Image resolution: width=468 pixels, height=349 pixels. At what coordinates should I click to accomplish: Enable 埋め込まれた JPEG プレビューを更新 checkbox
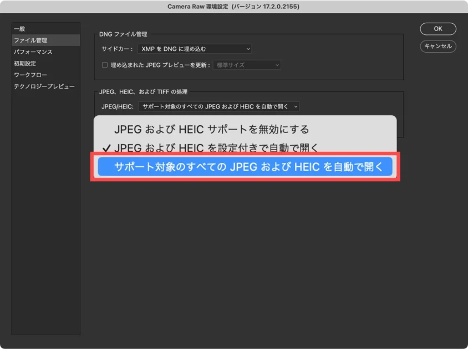tap(104, 65)
